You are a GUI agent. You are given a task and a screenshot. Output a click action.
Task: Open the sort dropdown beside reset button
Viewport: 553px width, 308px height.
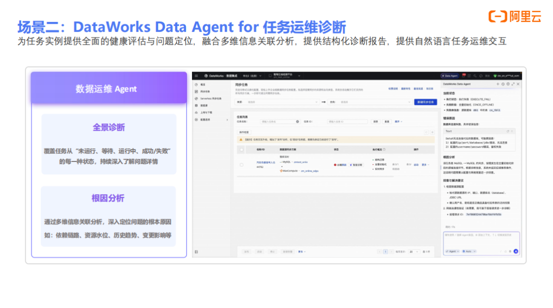pos(398,121)
